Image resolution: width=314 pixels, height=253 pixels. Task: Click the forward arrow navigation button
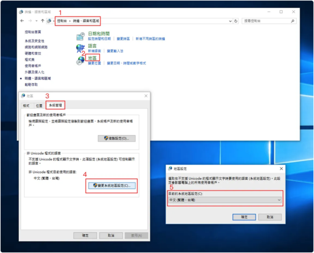click(29, 21)
